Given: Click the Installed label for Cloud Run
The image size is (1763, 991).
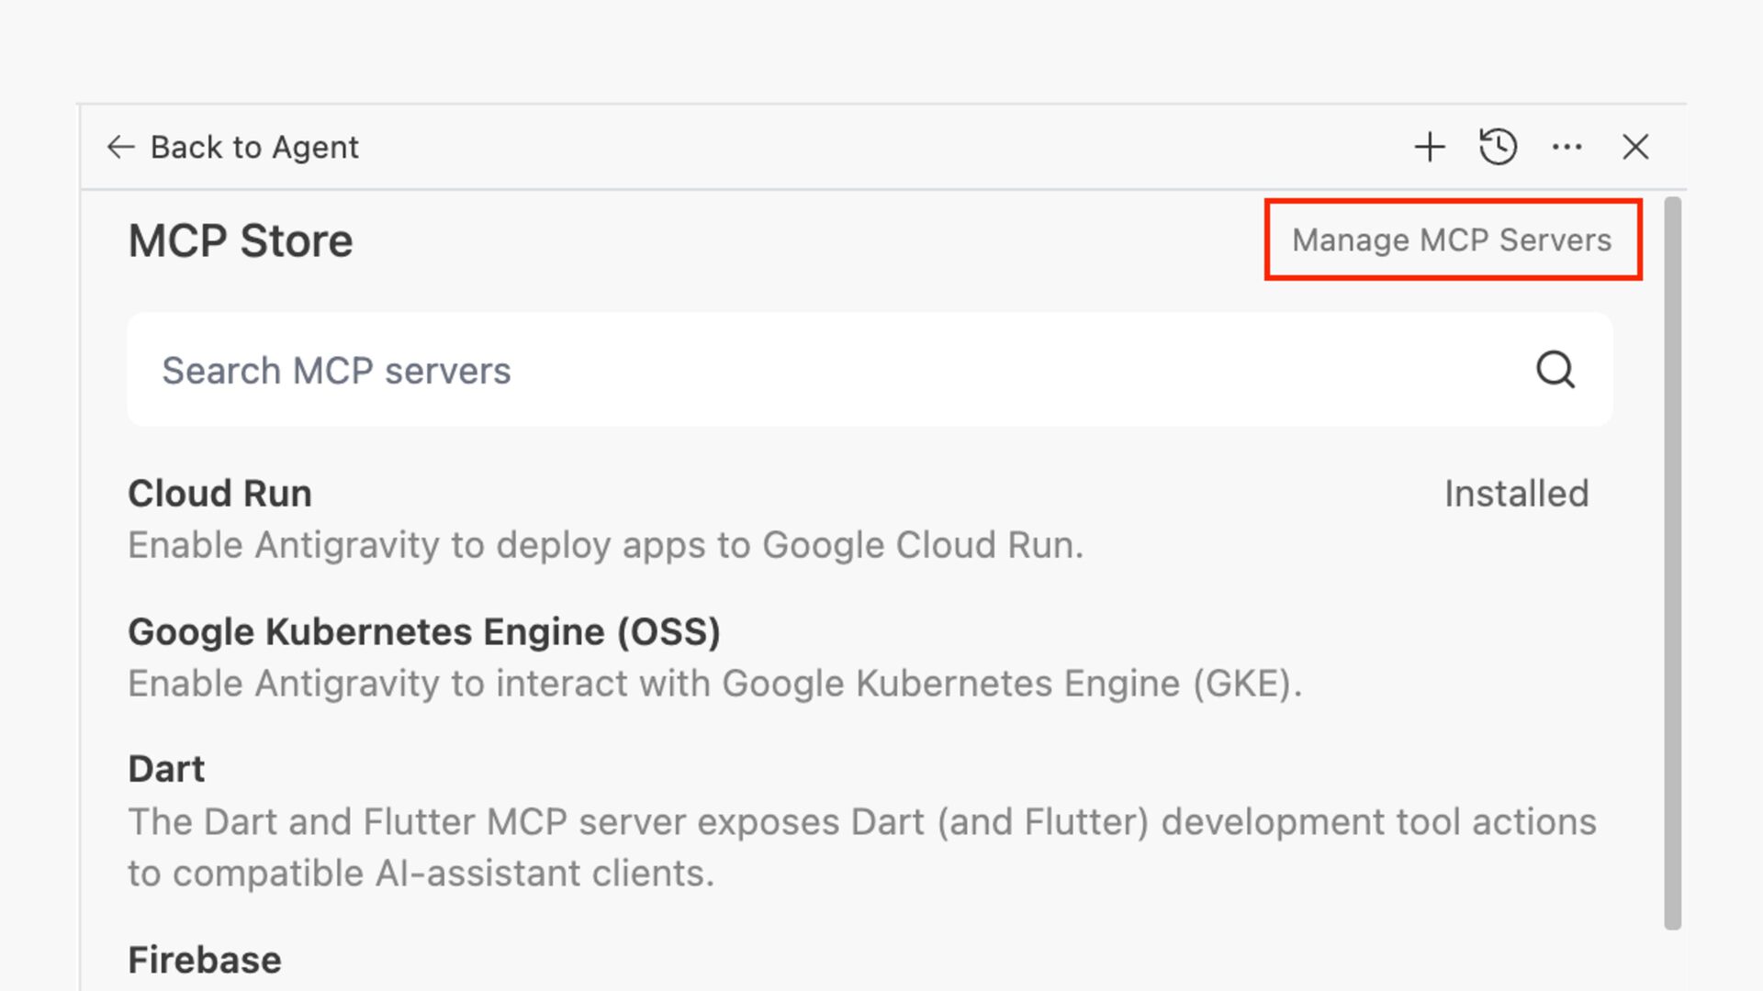Looking at the screenshot, I should (x=1516, y=494).
